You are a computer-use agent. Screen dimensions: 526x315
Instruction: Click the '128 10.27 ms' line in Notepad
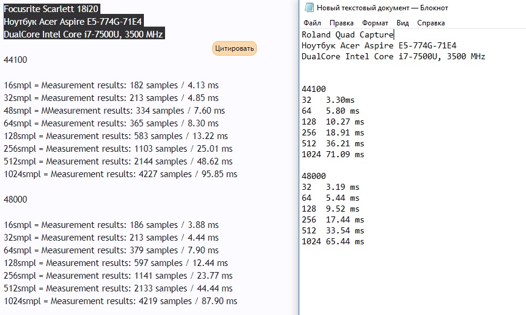click(x=333, y=122)
